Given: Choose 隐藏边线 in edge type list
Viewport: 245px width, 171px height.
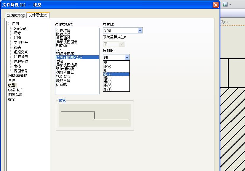Looking at the screenshot, I should (x=77, y=34).
